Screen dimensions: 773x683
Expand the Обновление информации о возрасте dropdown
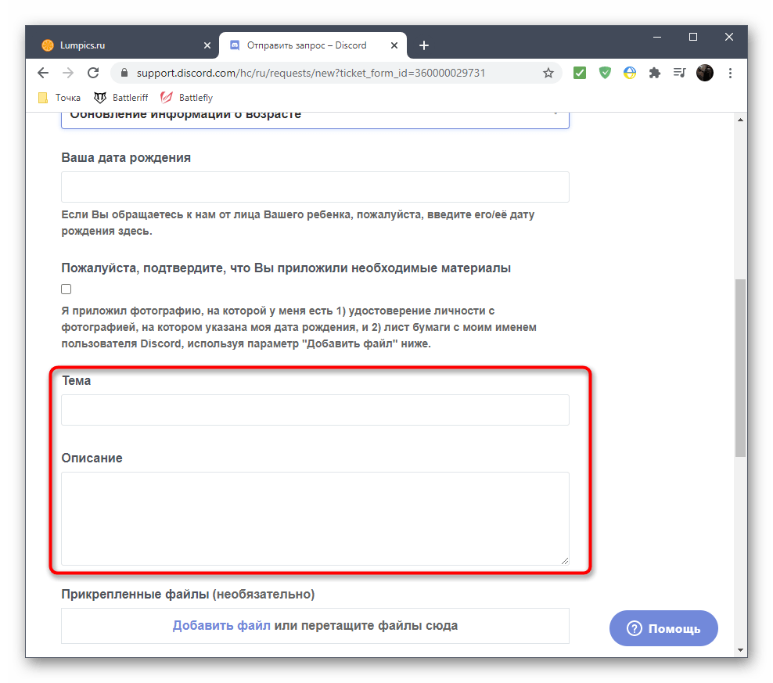[315, 120]
